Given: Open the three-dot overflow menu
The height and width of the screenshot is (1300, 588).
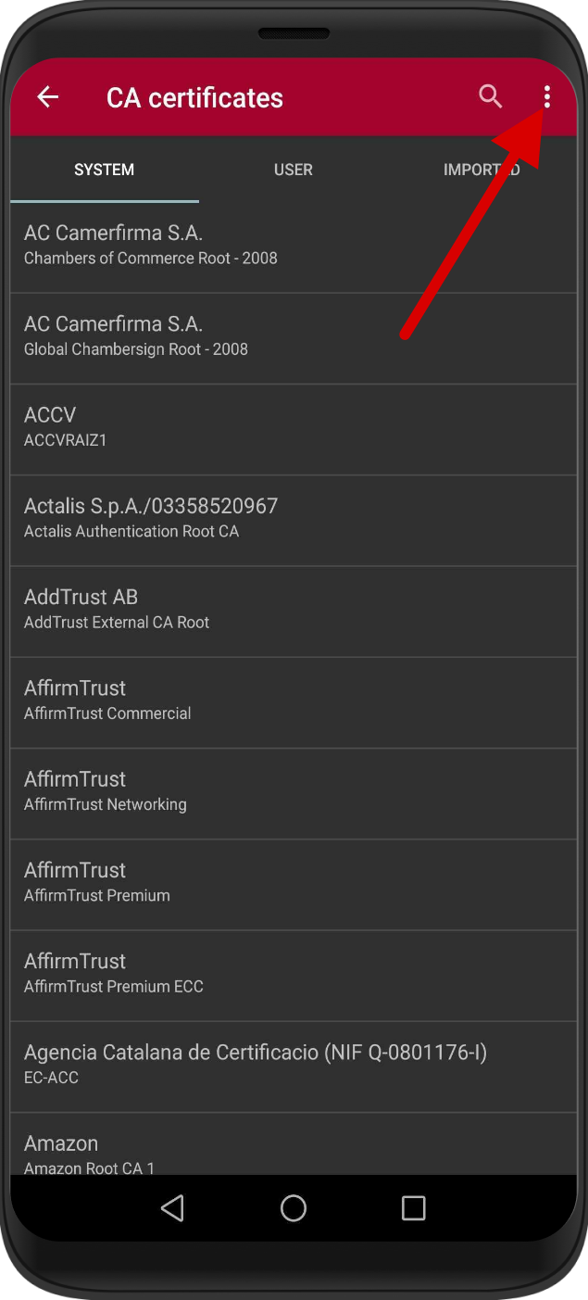Looking at the screenshot, I should 547,97.
